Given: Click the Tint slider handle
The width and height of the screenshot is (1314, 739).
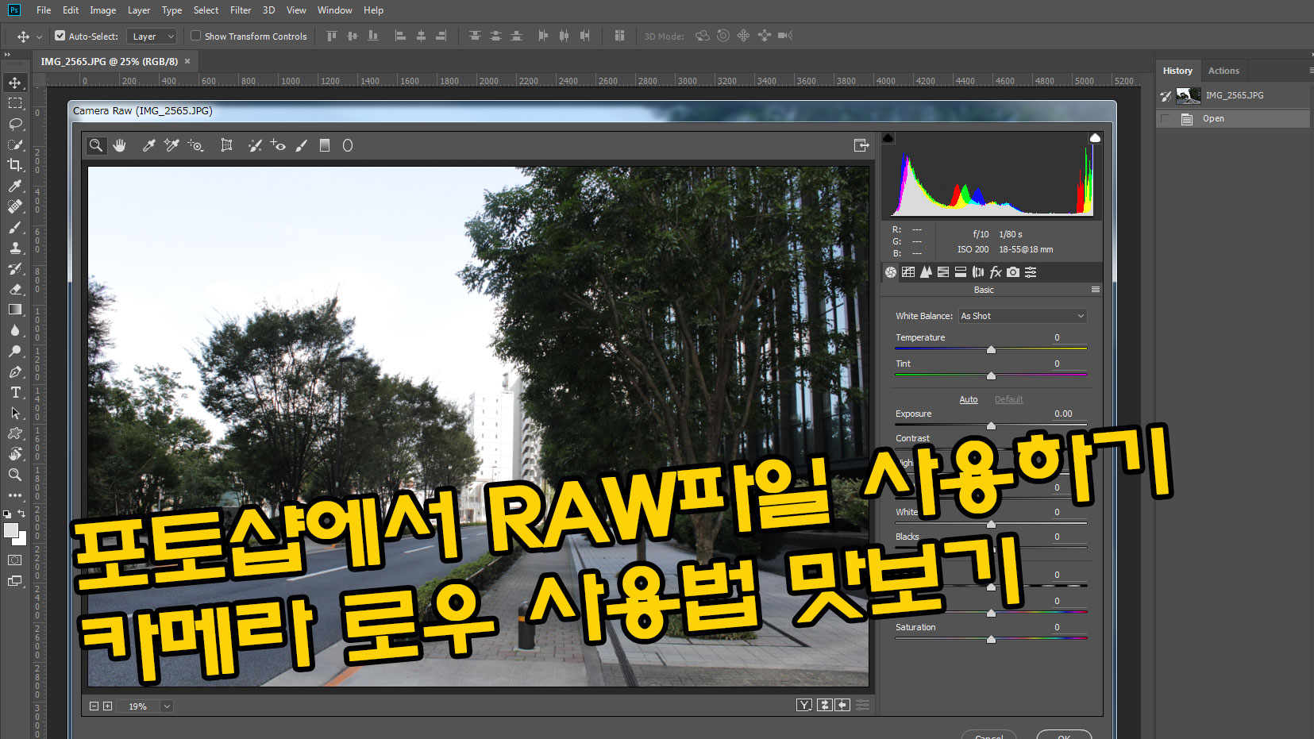Looking at the screenshot, I should point(991,375).
